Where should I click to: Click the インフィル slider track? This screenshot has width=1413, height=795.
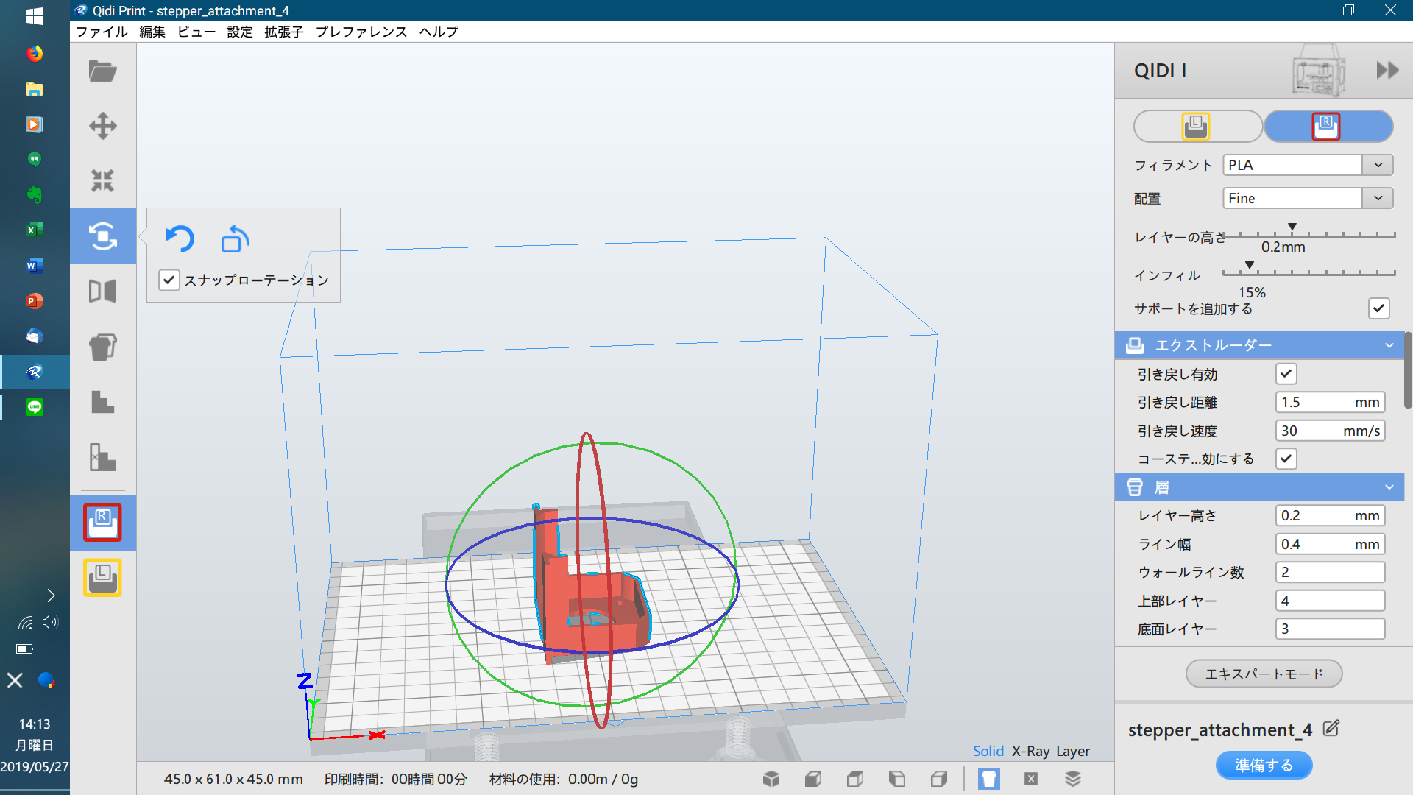(1308, 273)
